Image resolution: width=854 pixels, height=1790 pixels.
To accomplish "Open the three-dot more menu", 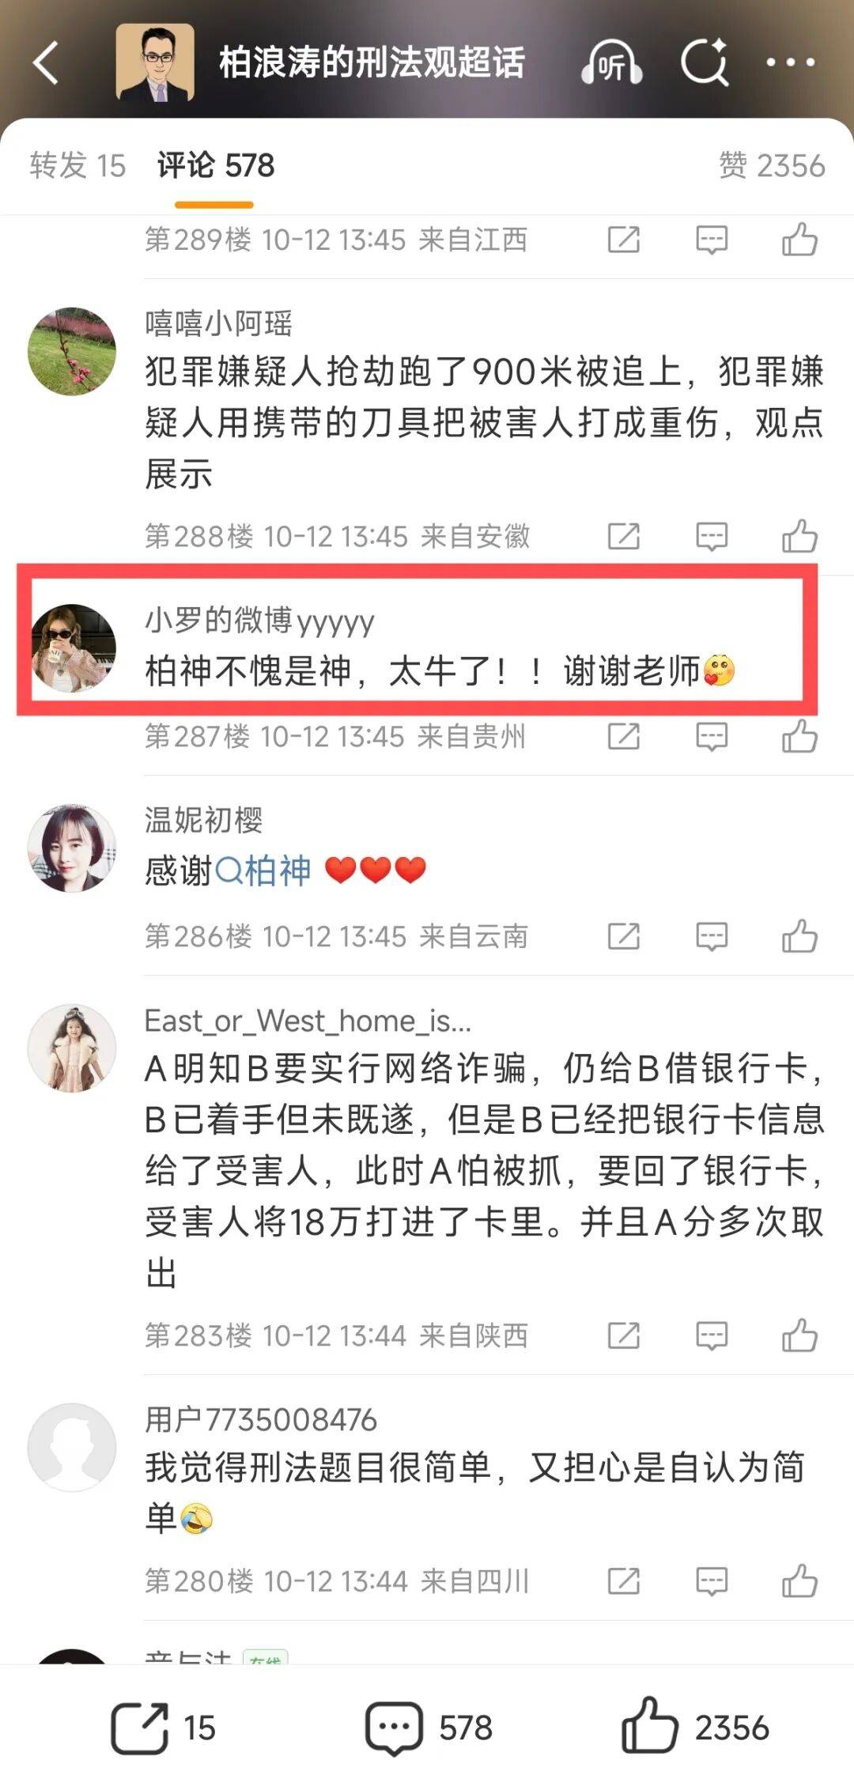I will pyautogui.click(x=790, y=62).
